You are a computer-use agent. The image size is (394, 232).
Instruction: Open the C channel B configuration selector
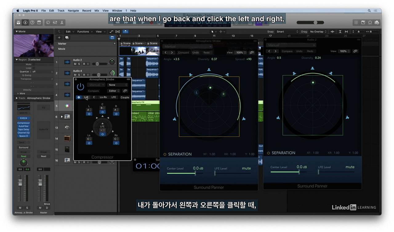tap(103, 108)
